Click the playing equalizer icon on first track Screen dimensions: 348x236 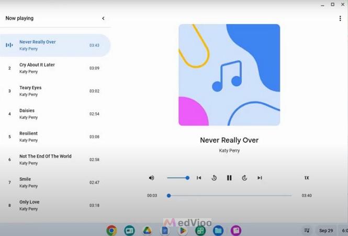pos(9,45)
